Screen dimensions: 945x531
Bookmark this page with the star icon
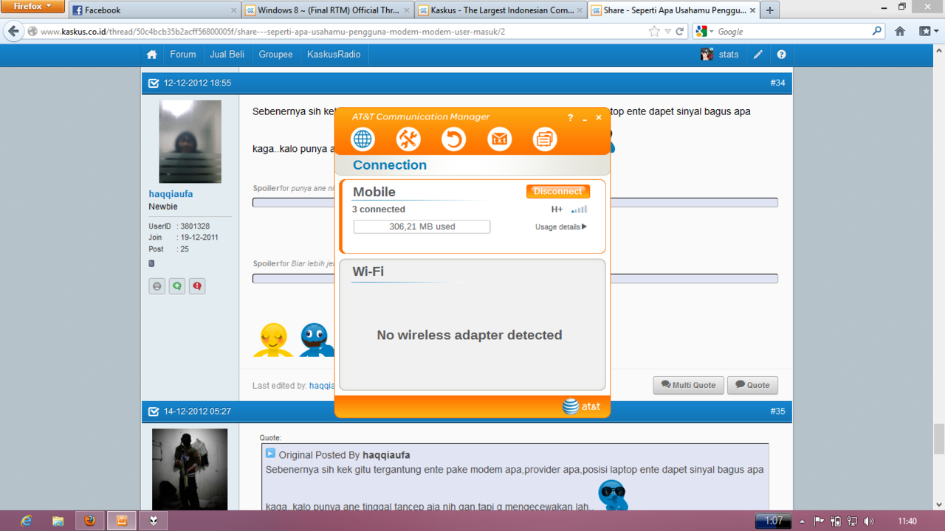[654, 31]
